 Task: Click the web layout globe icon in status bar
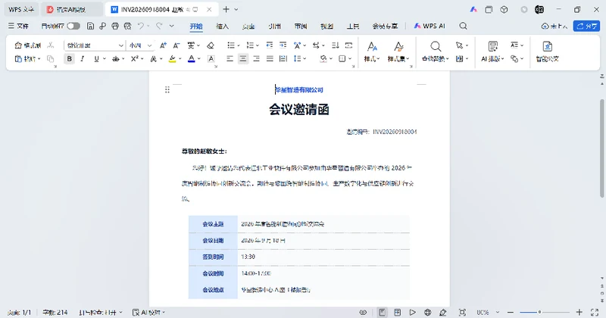(x=427, y=312)
